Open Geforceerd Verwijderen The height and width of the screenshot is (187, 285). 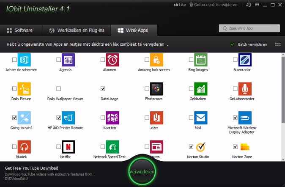point(214,5)
